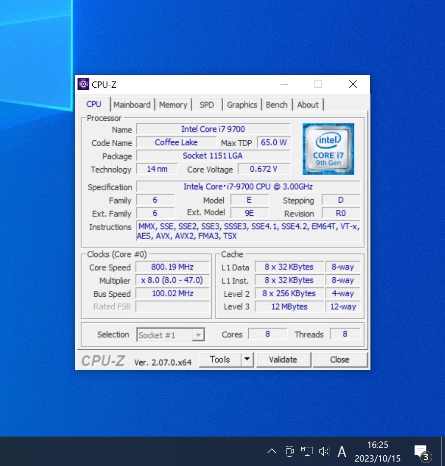445x466 pixels.
Task: Click the taskbar clock showing 16:25
Action: pyautogui.click(x=377, y=452)
